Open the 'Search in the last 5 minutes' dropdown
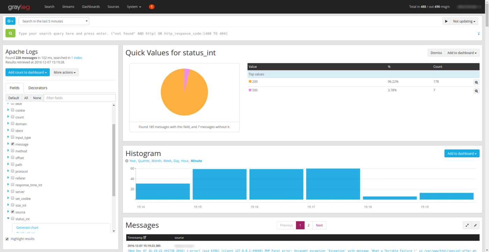Screen dimensions: 489x252 click(x=54, y=21)
